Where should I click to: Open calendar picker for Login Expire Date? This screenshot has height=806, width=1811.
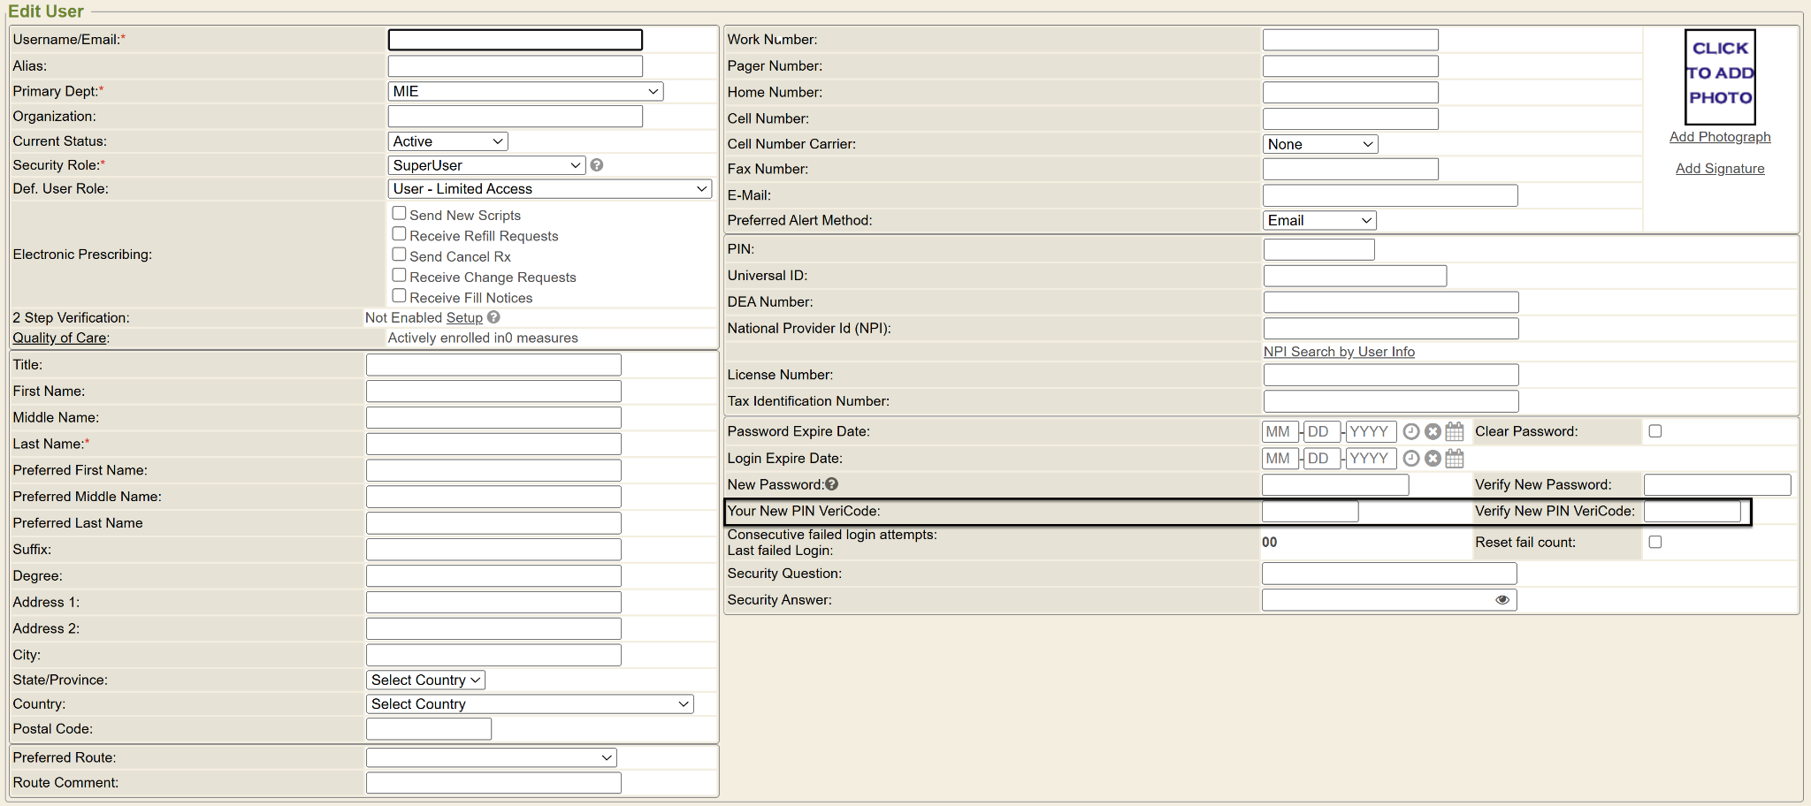[x=1455, y=458]
